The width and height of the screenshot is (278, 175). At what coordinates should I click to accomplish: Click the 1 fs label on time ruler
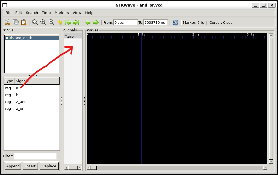(141, 34)
